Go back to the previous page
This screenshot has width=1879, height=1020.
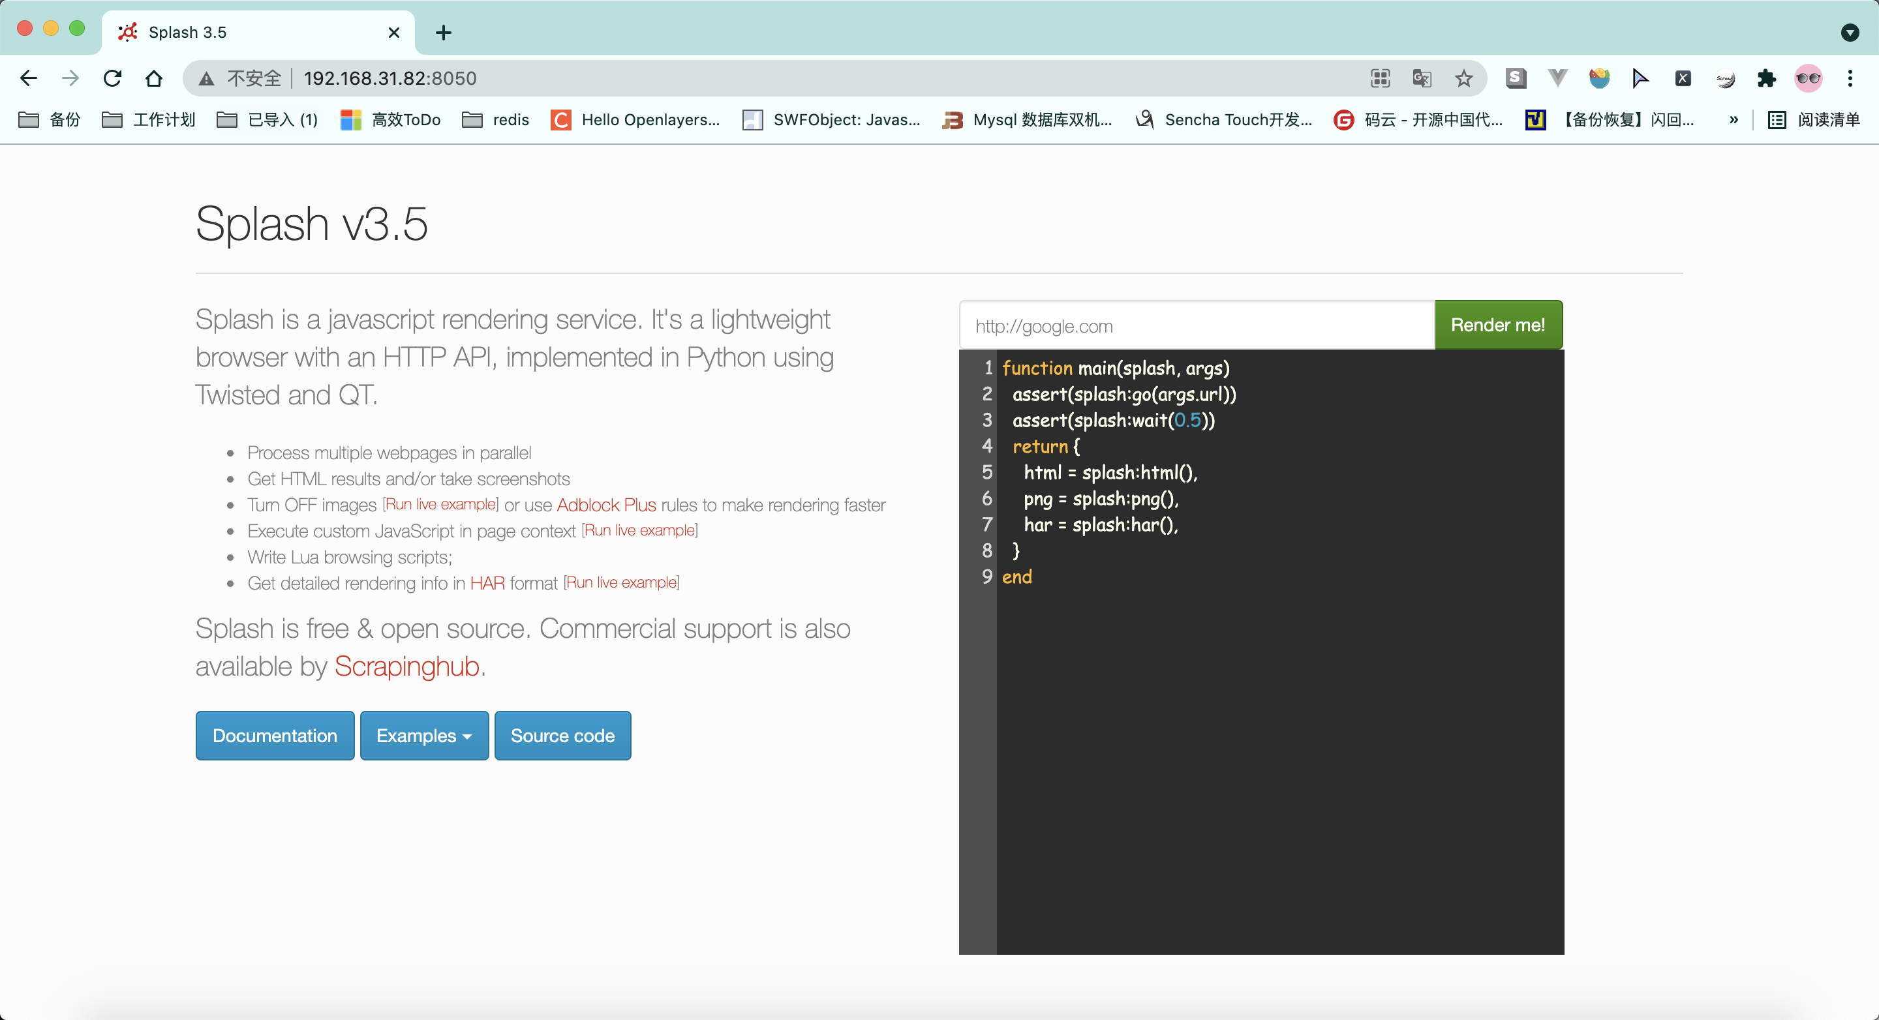coord(29,78)
